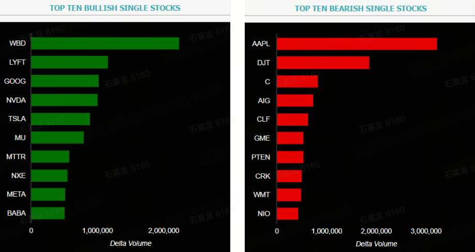Click the MTTR ticker label
475x252 pixels.
click(x=16, y=157)
